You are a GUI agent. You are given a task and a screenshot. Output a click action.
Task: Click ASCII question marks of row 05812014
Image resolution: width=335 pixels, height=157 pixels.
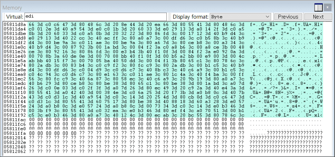click(x=286, y=137)
